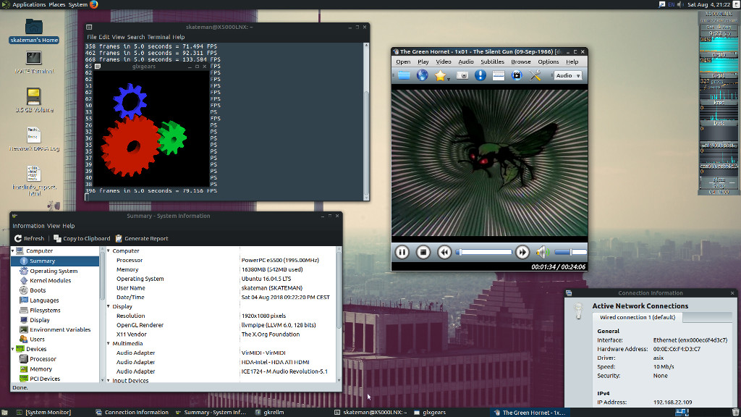Open Network DPAA Log desktop file

pos(34,139)
